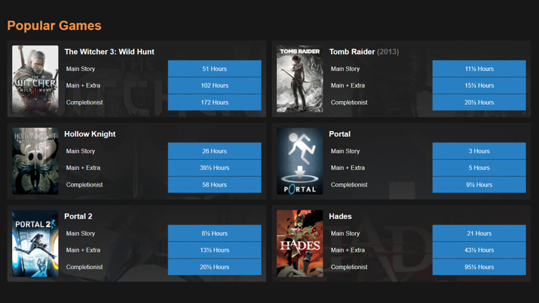Select Hades Main + Extra 43½ Hours
The width and height of the screenshot is (539, 303).
click(479, 250)
